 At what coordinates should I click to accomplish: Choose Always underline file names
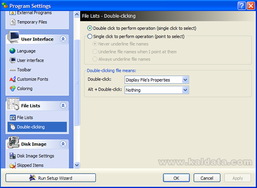tap(95, 59)
